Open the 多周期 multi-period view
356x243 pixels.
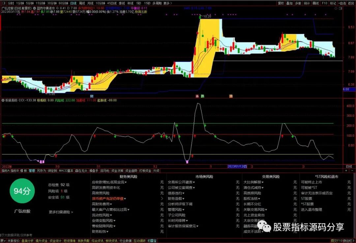pos(157,3)
